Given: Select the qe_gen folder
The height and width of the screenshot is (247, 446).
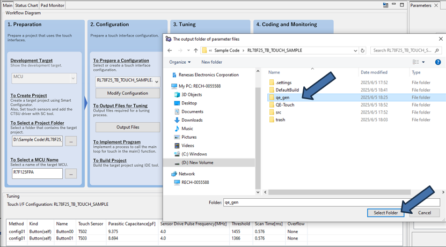Looking at the screenshot, I should (282, 98).
